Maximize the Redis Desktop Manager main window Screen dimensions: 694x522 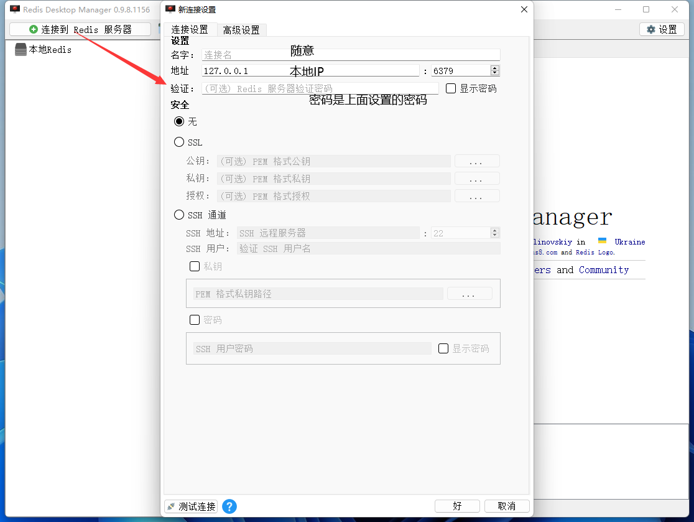pyautogui.click(x=646, y=9)
